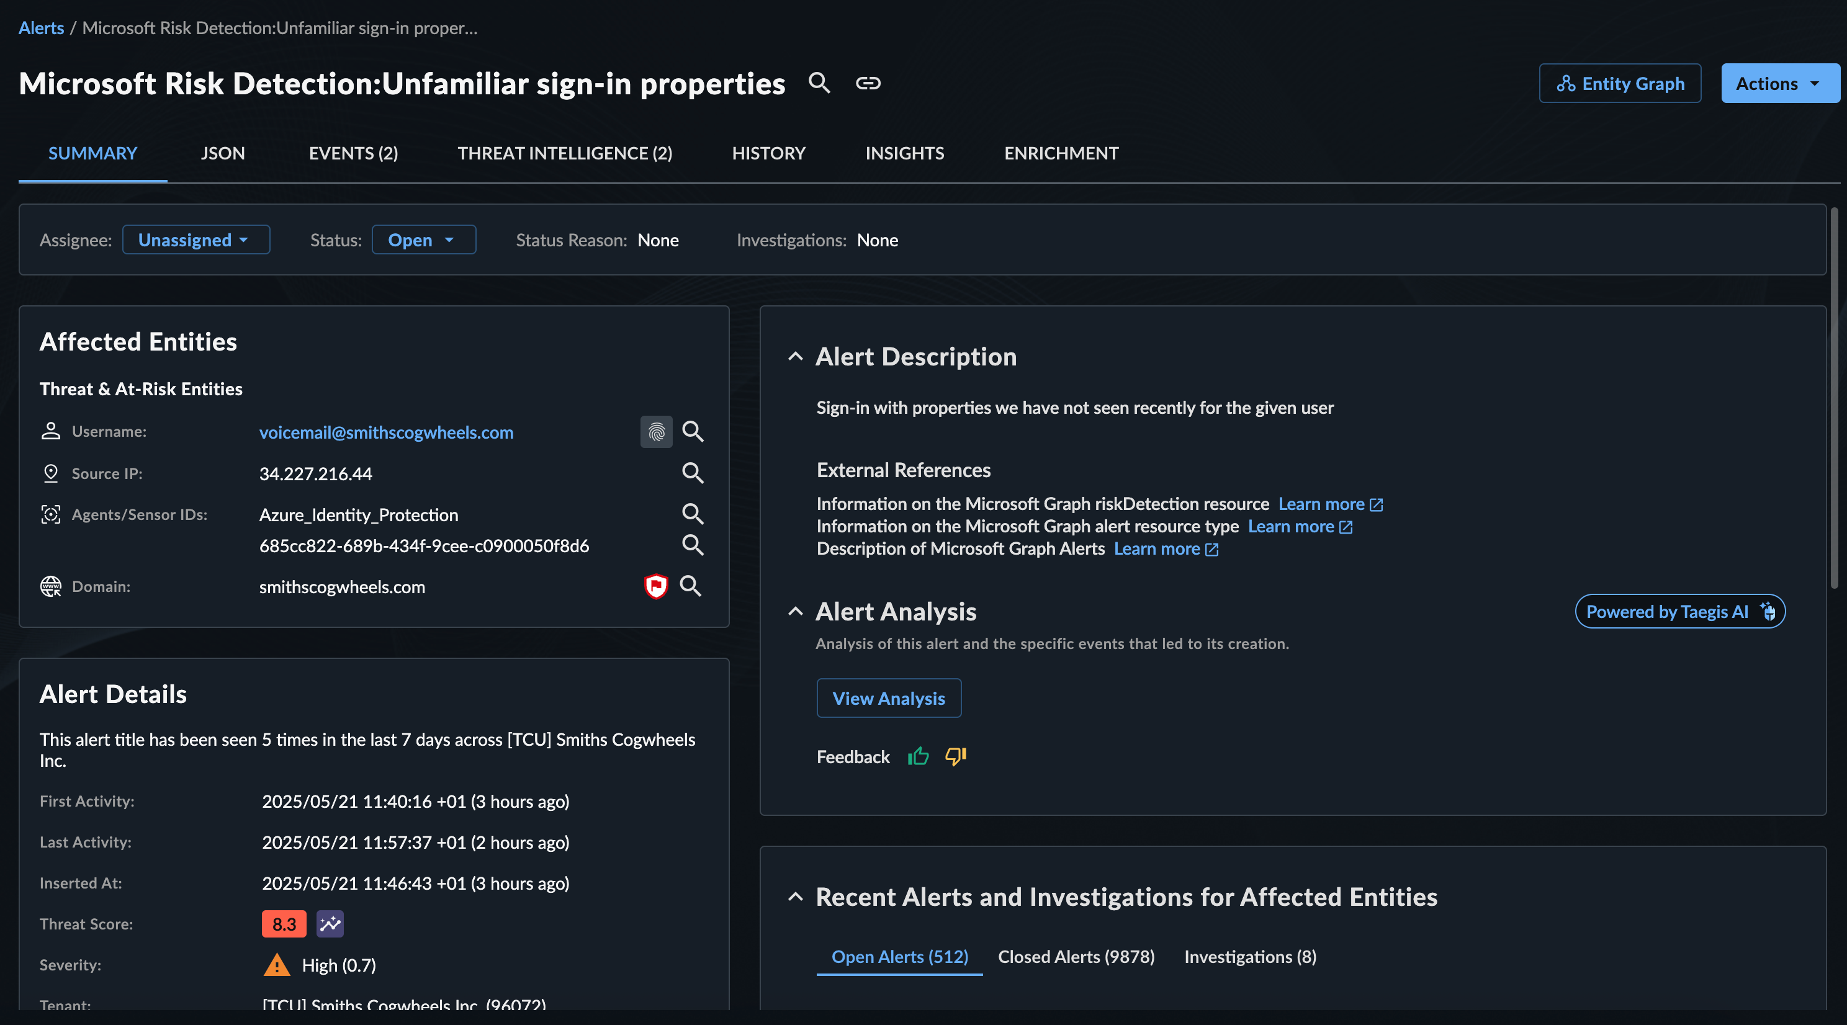Click the search icon beside the alert title
Image resolution: width=1847 pixels, height=1025 pixels.
(819, 83)
